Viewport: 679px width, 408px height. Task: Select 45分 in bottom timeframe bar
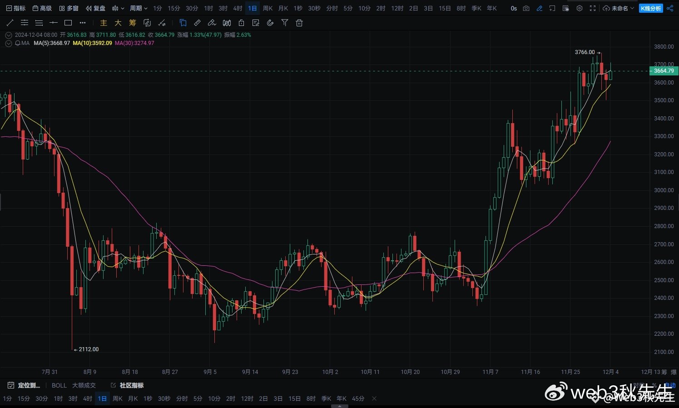point(358,398)
